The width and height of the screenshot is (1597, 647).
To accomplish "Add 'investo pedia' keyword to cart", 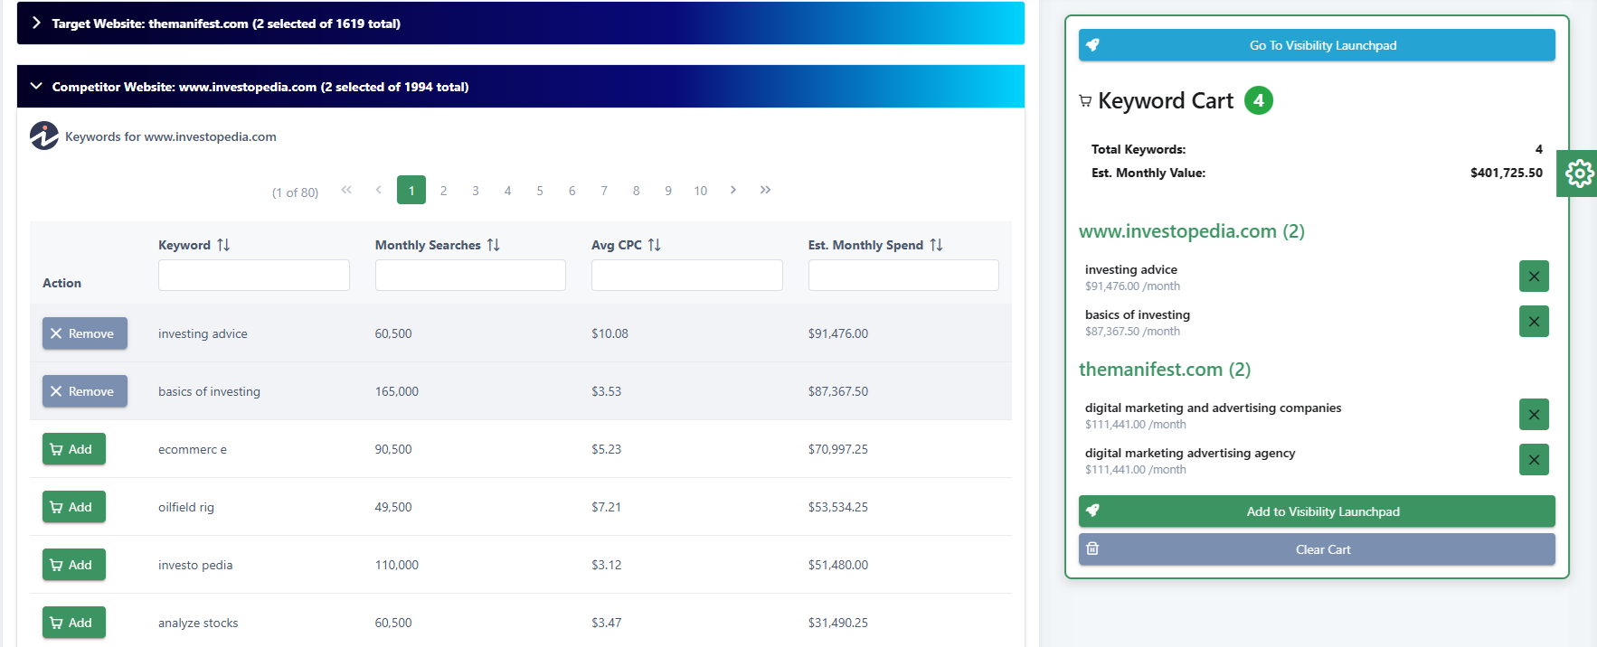I will point(74,565).
